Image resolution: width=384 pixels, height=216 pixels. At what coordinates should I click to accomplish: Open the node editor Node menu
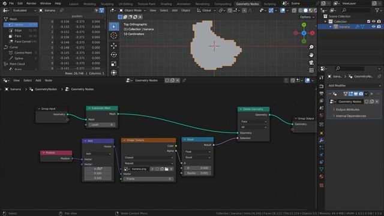pos(48,80)
